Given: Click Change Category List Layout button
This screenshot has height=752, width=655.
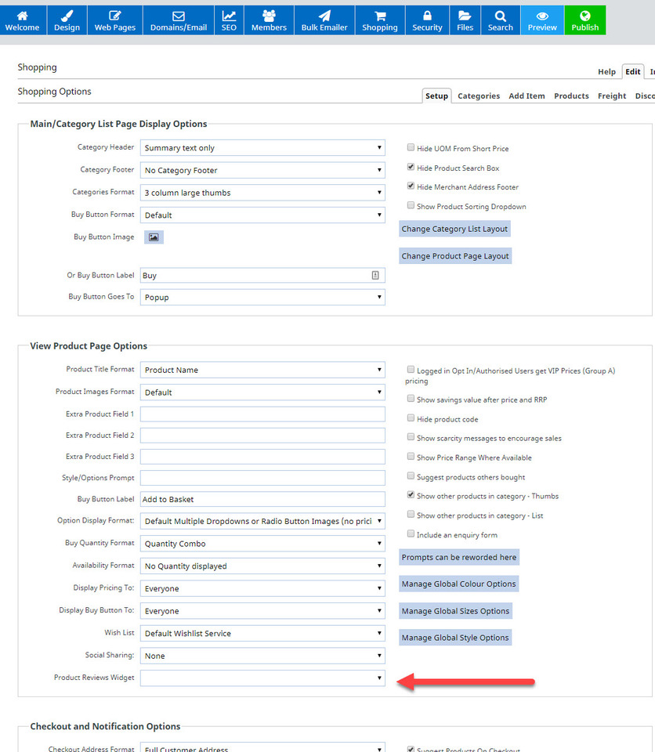Looking at the screenshot, I should coord(454,229).
